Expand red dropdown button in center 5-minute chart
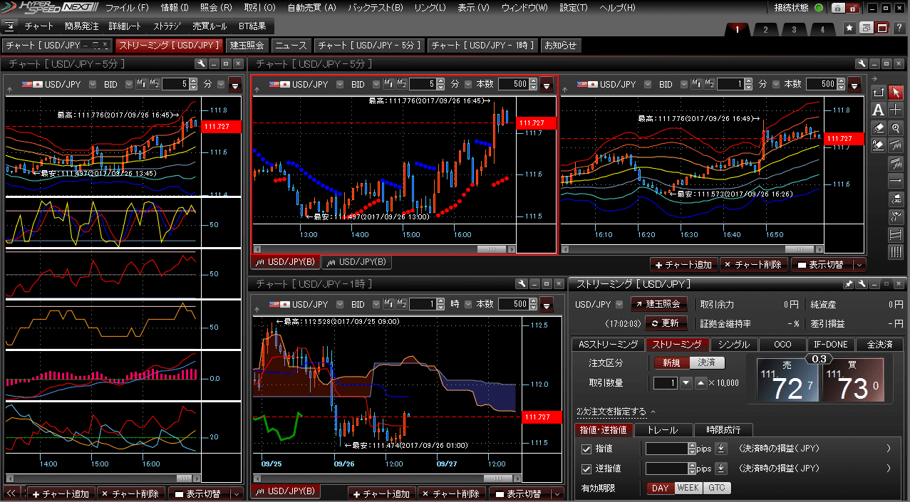910x502 pixels. tap(547, 85)
